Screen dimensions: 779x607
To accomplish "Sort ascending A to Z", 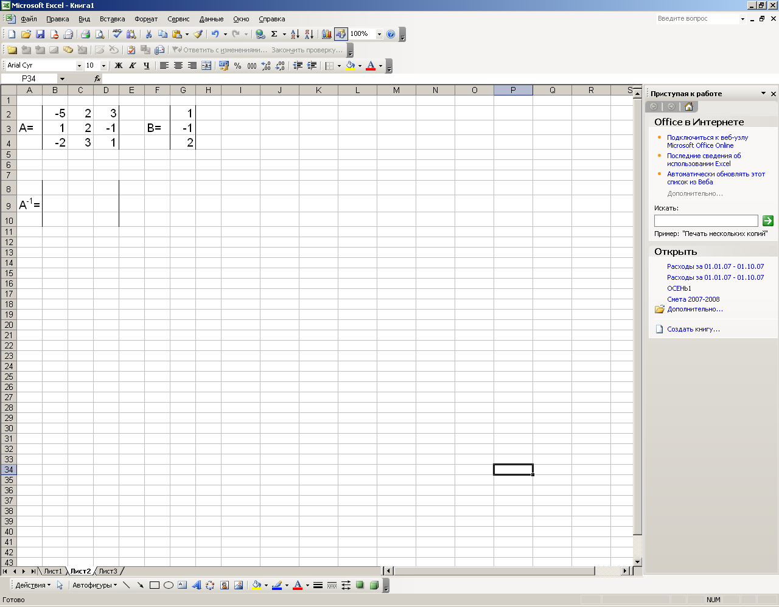I will coord(295,34).
